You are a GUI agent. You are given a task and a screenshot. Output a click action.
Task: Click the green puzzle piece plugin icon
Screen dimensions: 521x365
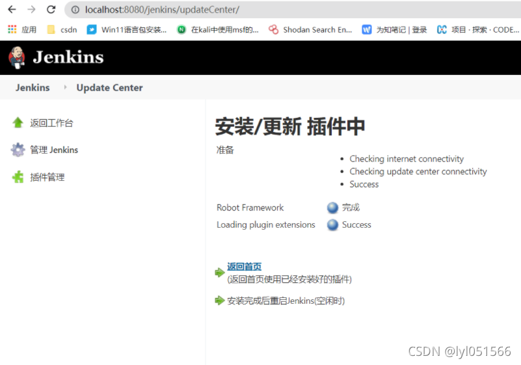18,177
